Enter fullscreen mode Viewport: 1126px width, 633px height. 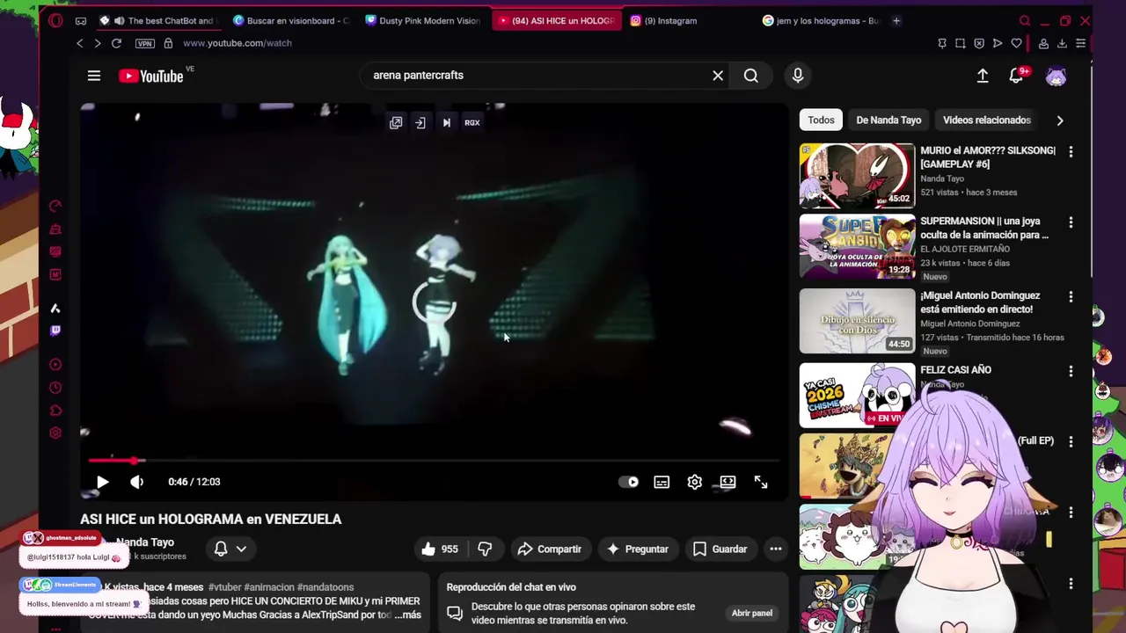[761, 482]
